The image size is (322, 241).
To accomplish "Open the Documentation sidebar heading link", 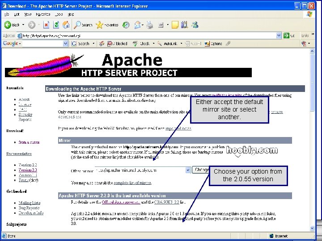I will tap(19, 154).
